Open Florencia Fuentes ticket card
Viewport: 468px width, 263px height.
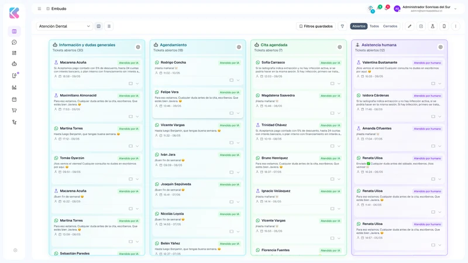(299, 251)
